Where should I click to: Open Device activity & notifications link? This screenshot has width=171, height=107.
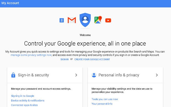28,101
